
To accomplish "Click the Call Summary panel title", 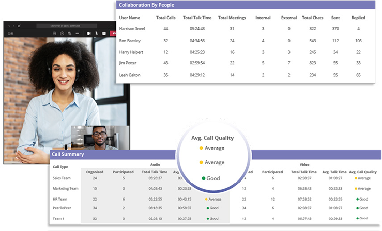I will tap(68, 154).
